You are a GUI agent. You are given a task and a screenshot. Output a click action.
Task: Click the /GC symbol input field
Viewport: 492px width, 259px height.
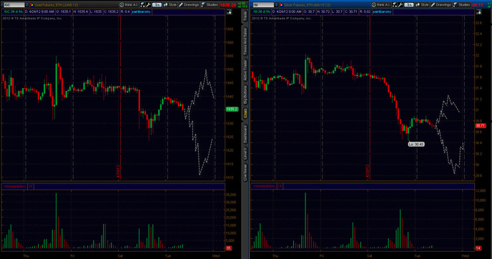click(x=14, y=5)
